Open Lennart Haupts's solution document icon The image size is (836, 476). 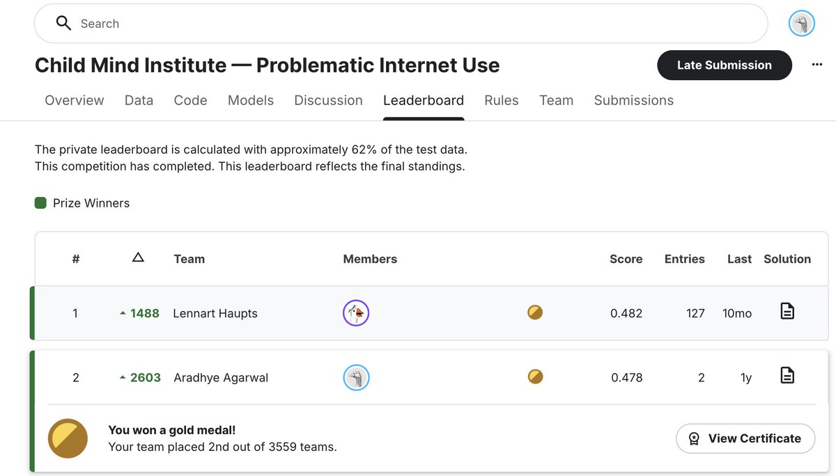pos(787,312)
